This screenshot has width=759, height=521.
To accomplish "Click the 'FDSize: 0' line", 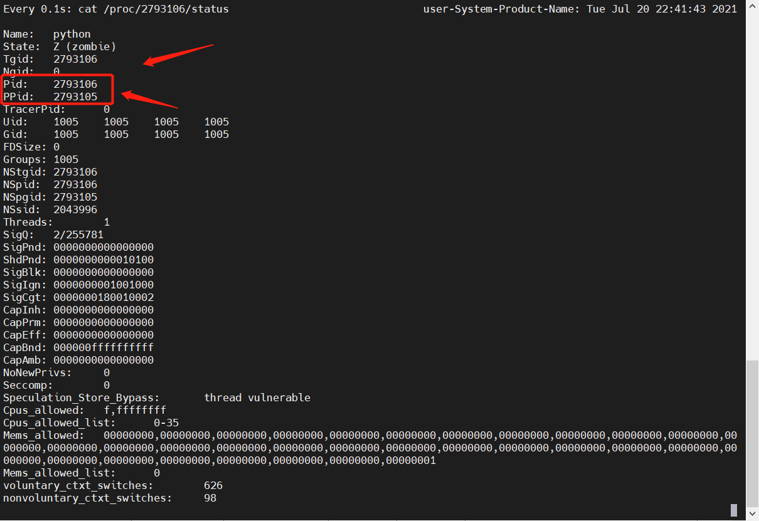I will point(31,147).
